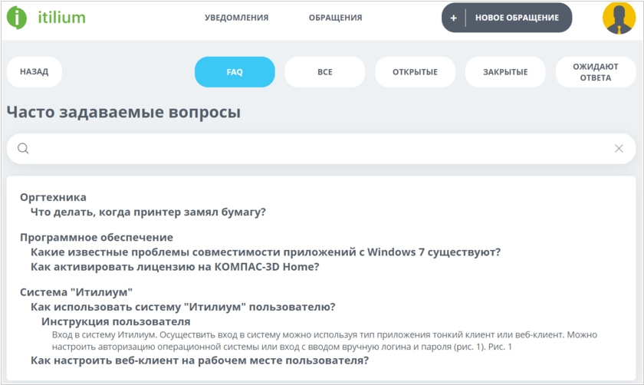The height and width of the screenshot is (385, 644).
Task: Click the article preview text about login
Action: click(324, 341)
